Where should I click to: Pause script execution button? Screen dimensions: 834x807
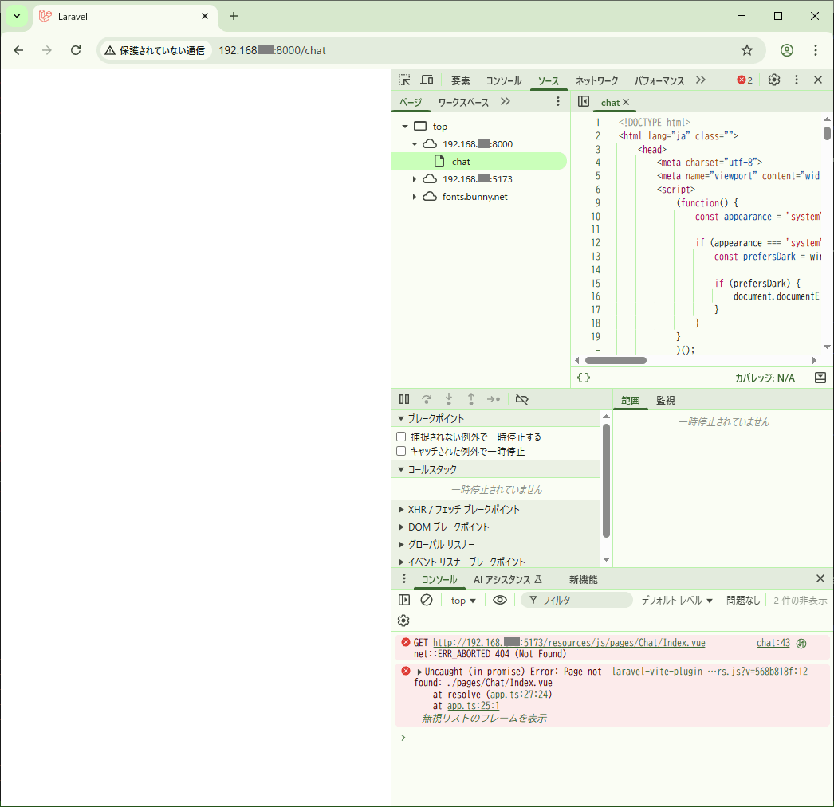point(404,399)
